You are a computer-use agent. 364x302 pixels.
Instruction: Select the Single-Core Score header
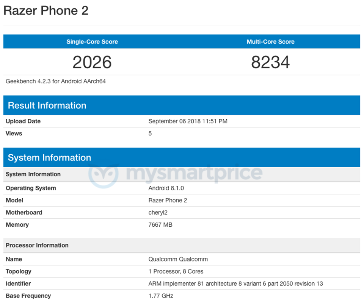[x=92, y=42]
